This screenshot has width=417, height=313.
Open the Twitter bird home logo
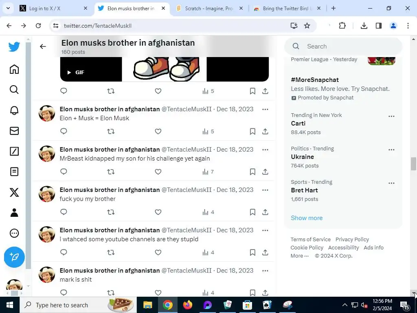pyautogui.click(x=14, y=47)
